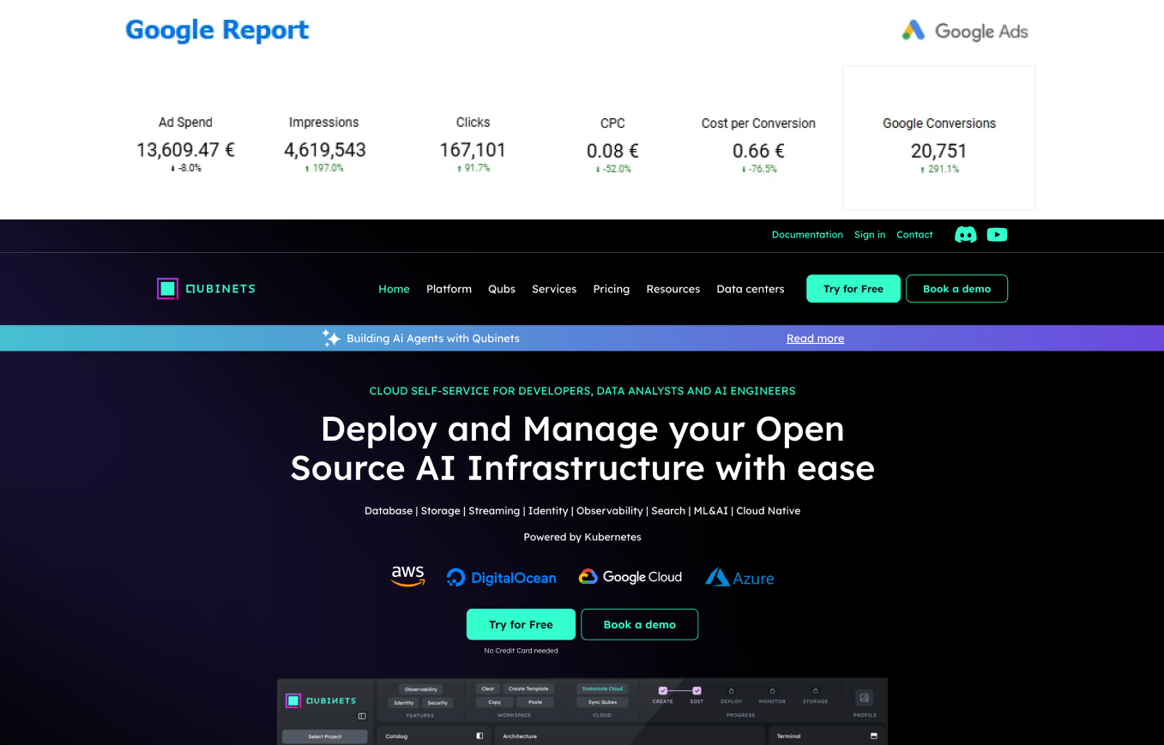Open the Data centers nav item

[x=750, y=289]
